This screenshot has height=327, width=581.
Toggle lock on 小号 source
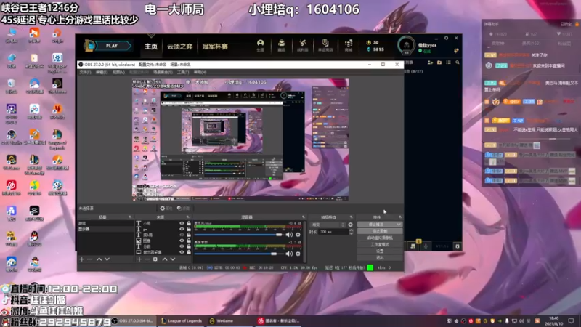click(189, 223)
